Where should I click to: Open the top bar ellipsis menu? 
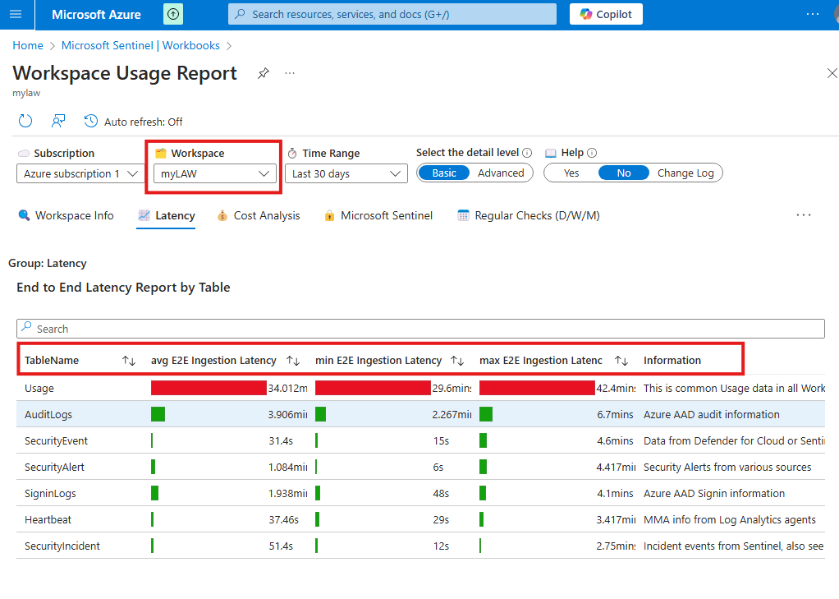812,15
